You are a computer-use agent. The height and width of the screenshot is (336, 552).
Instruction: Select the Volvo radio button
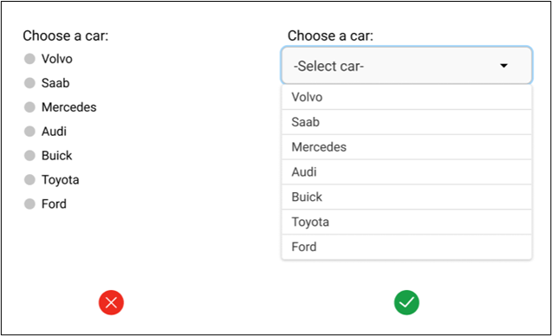[x=29, y=59]
